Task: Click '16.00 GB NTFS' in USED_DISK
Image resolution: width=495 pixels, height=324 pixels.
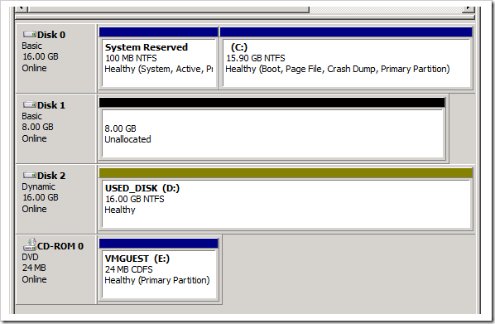Action: pos(134,199)
